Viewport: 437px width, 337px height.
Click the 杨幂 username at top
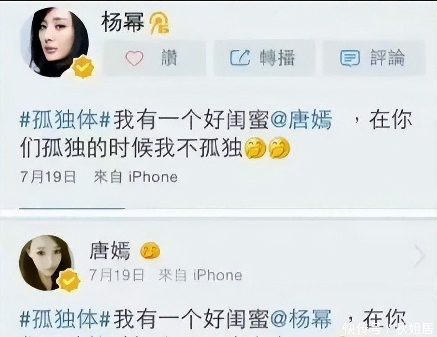point(123,22)
